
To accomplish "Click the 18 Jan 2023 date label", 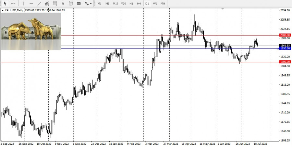I will 116,144.
